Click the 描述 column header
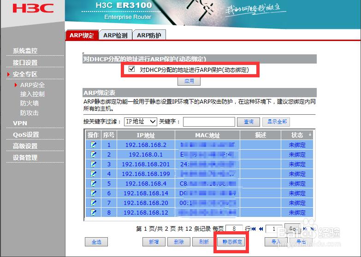This screenshot has width=361, height=257. pyautogui.click(x=260, y=135)
